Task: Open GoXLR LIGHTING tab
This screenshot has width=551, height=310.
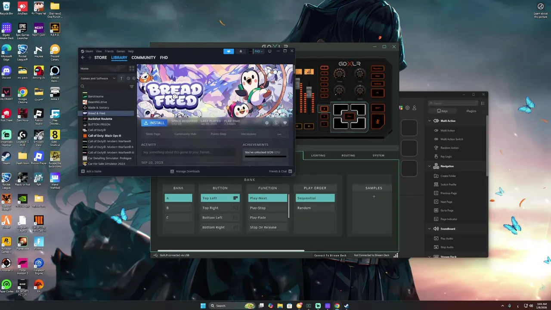Action: click(318, 155)
